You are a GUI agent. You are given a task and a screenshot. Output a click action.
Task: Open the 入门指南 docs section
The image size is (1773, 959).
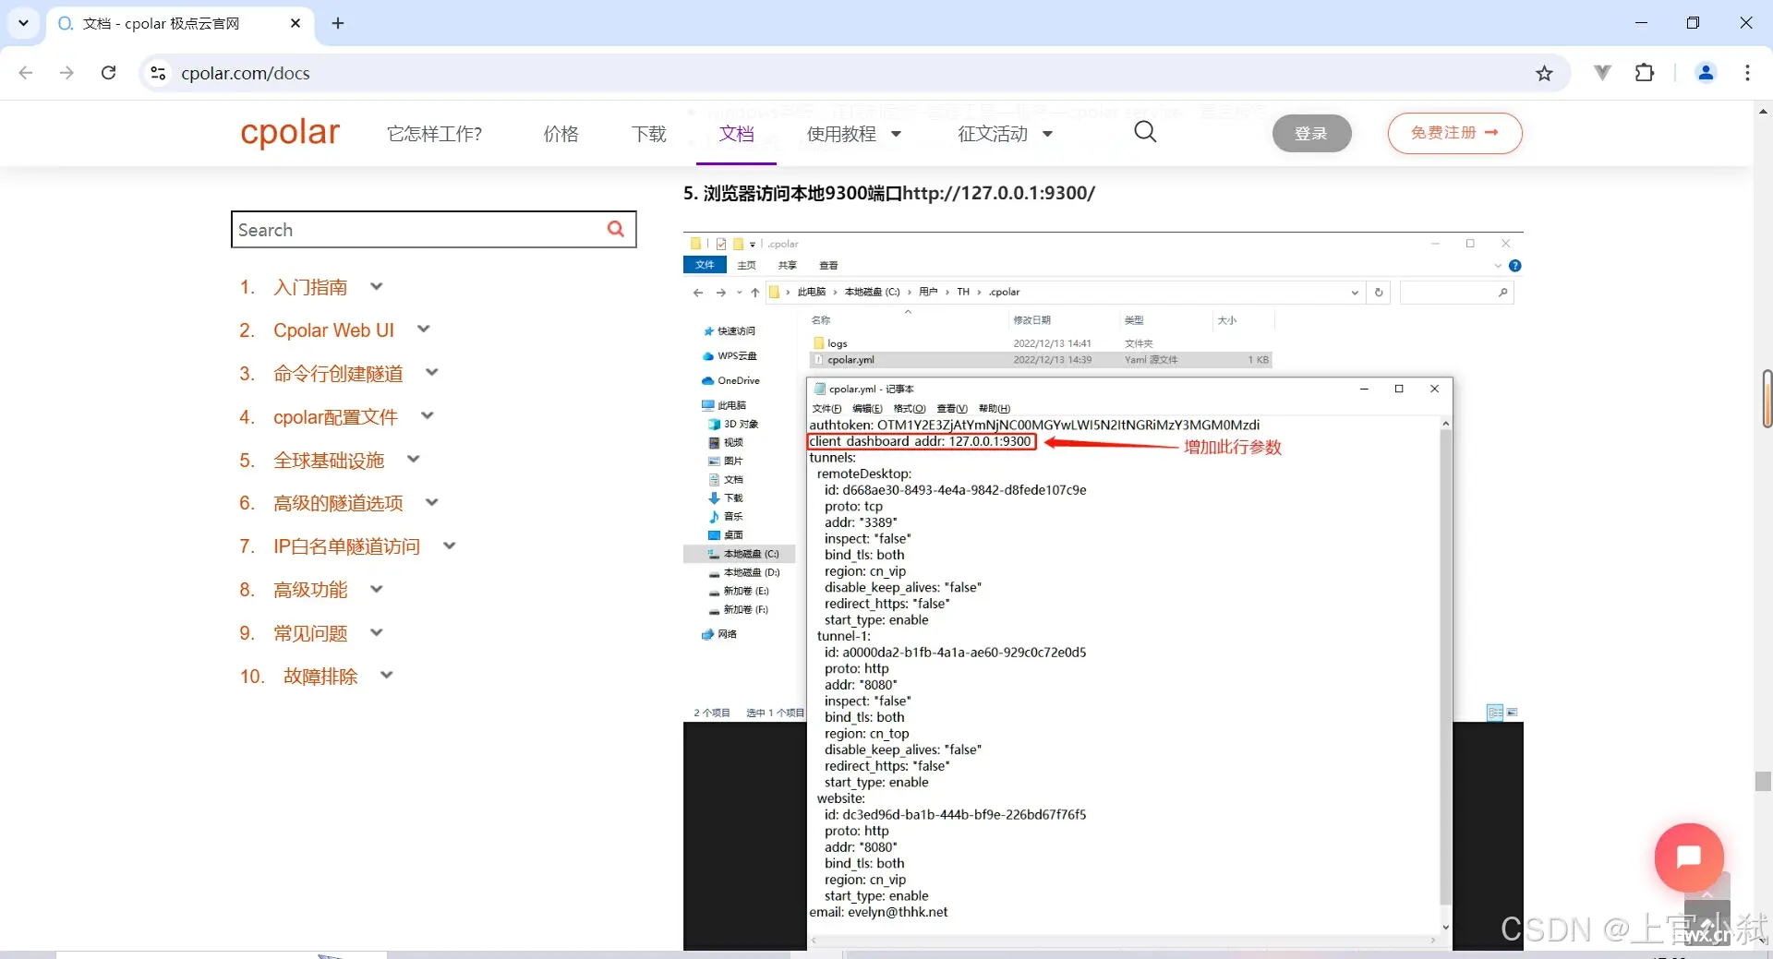tap(310, 287)
